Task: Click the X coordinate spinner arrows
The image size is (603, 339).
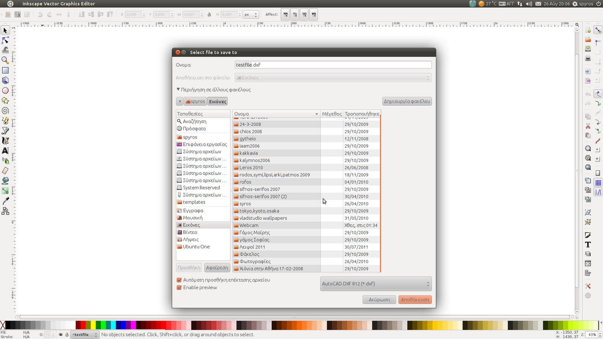Action: (x=144, y=15)
